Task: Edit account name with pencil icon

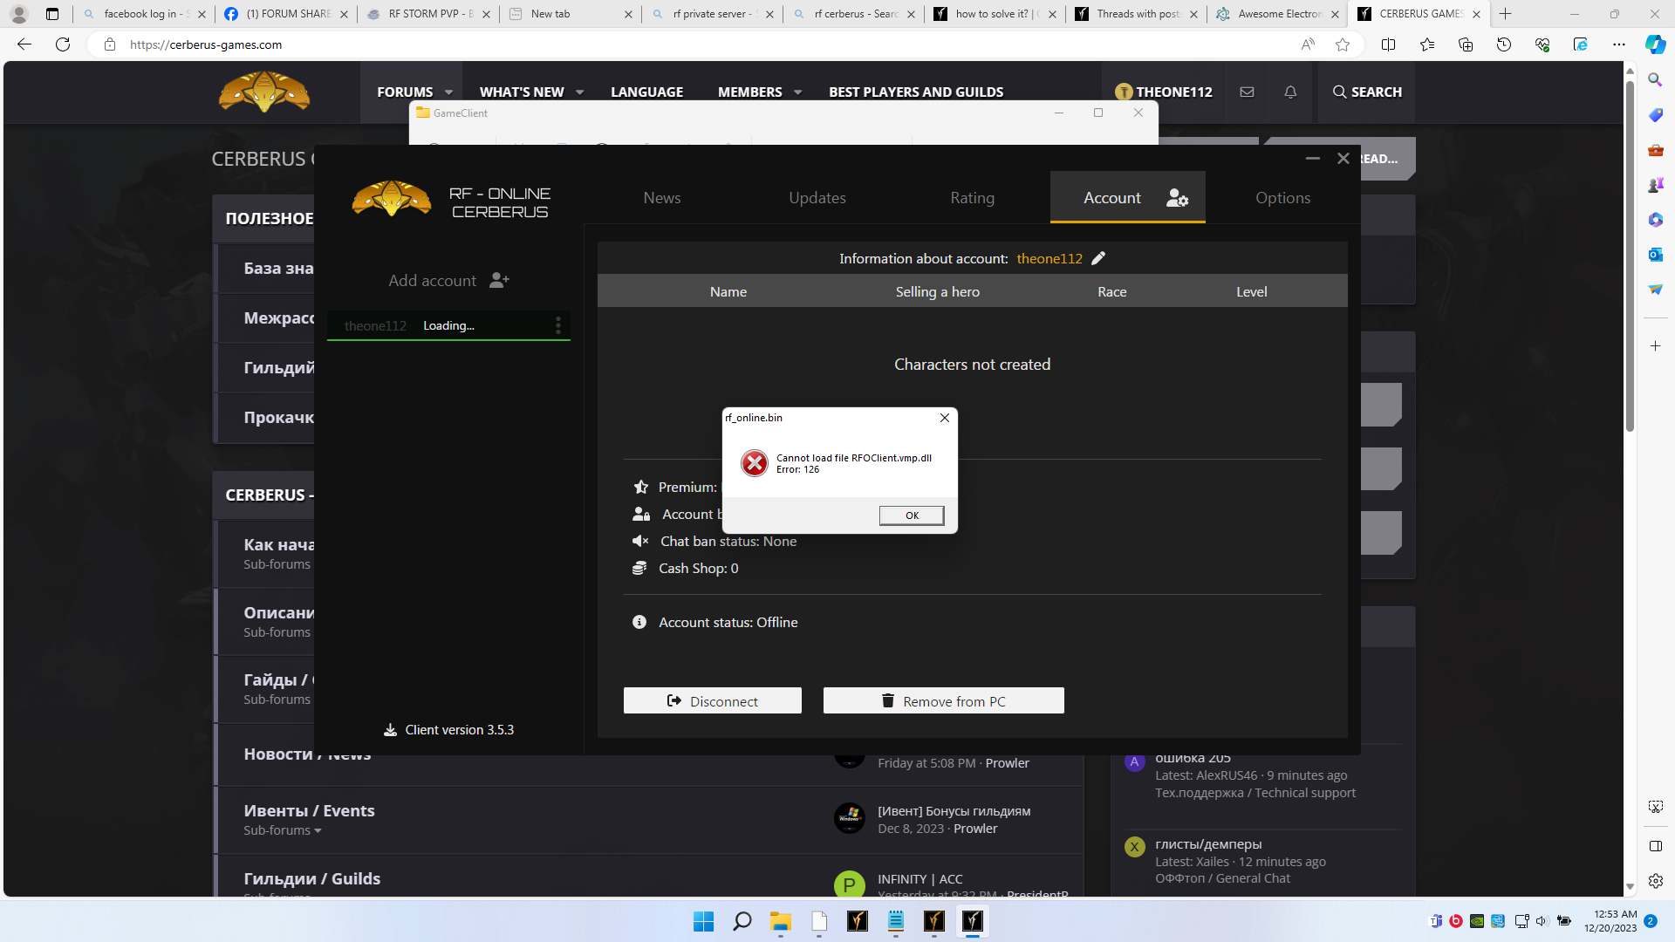Action: coord(1098,258)
